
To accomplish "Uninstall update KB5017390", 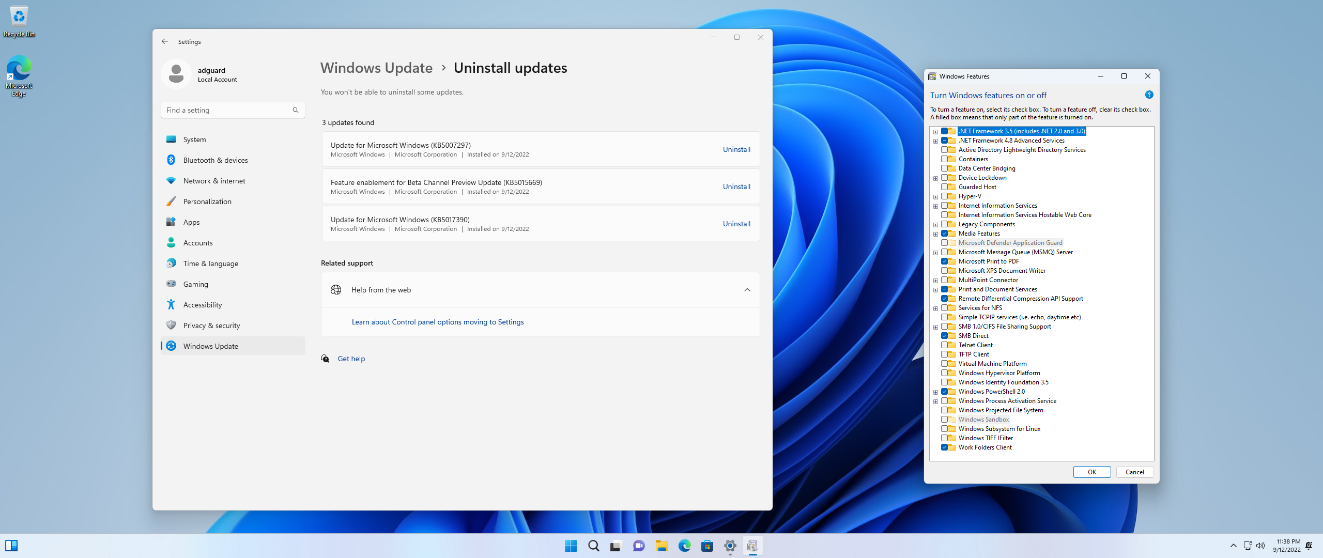I will click(x=736, y=224).
